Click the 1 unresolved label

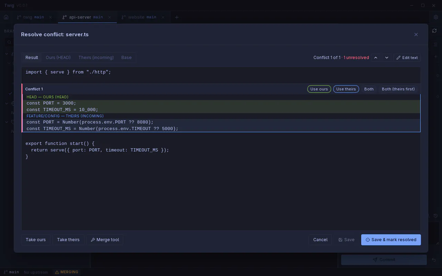click(356, 58)
